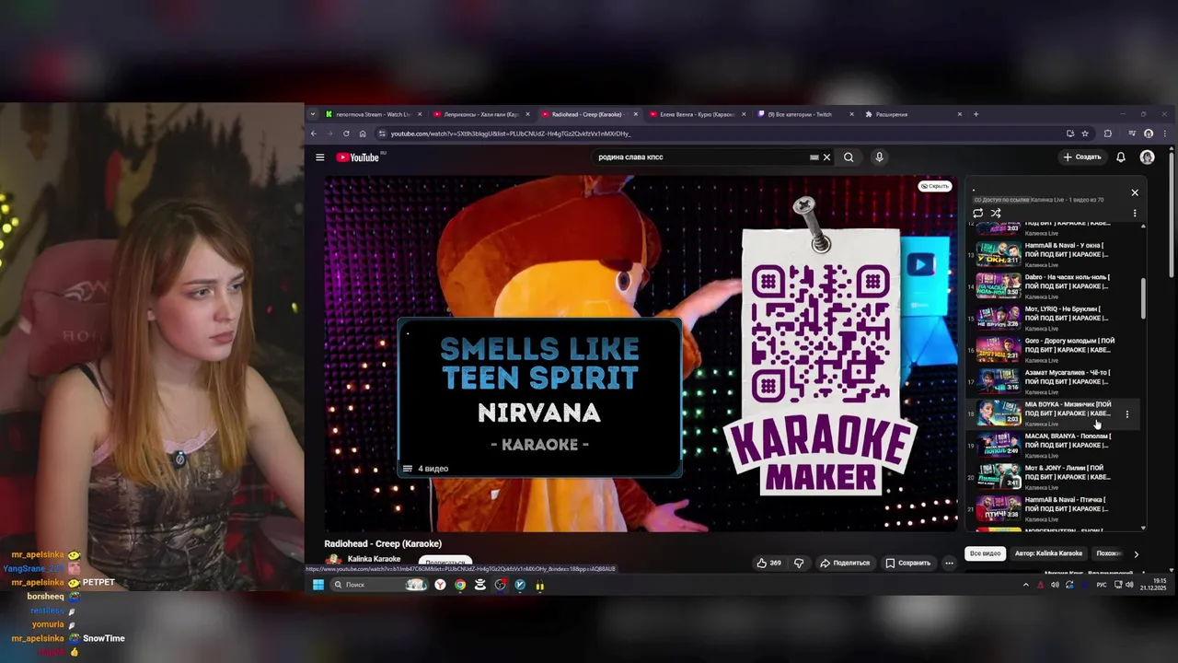This screenshot has height=663, width=1178.
Task: Clear the YouTube search query
Action: [x=826, y=157]
